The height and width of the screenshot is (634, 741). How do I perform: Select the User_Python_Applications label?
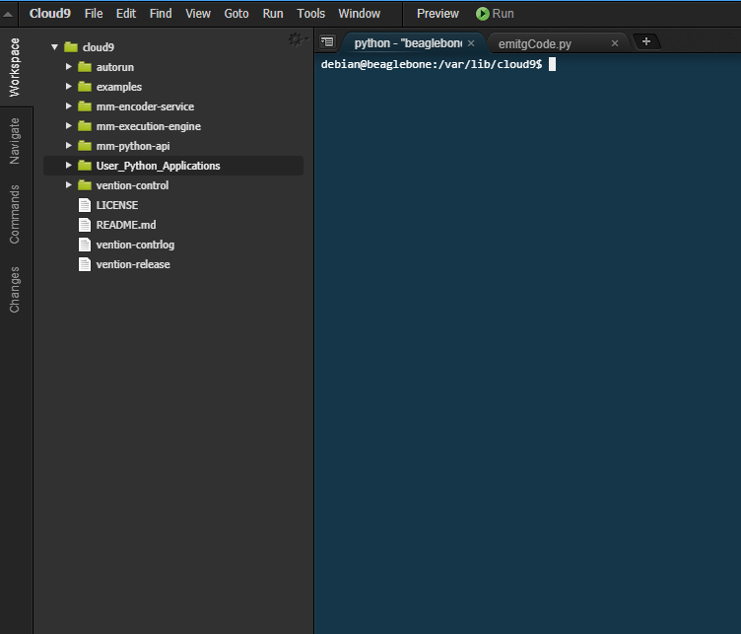click(158, 166)
